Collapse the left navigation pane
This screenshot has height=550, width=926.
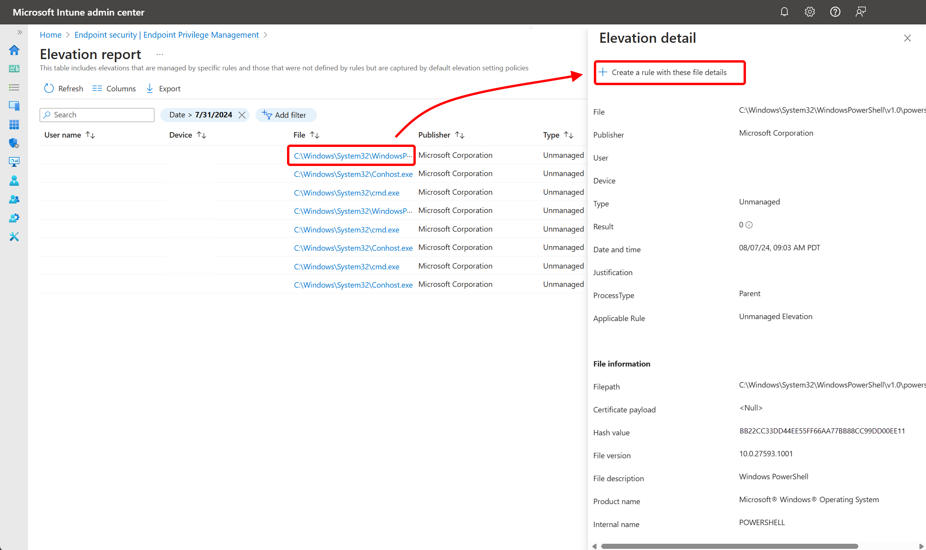[19, 32]
